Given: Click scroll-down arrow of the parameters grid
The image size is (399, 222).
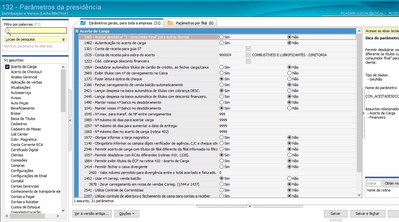Looking at the screenshot, I should point(359,195).
